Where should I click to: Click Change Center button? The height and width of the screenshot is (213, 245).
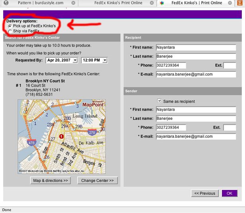click(x=98, y=180)
